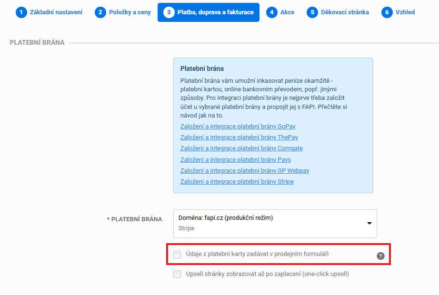Image resolution: width=439 pixels, height=295 pixels.
Task: Click step number 1 circle icon
Action: 21,12
